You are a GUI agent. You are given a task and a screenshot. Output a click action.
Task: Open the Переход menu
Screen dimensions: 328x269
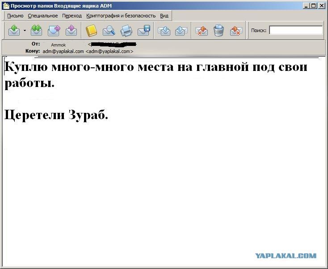pos(72,16)
